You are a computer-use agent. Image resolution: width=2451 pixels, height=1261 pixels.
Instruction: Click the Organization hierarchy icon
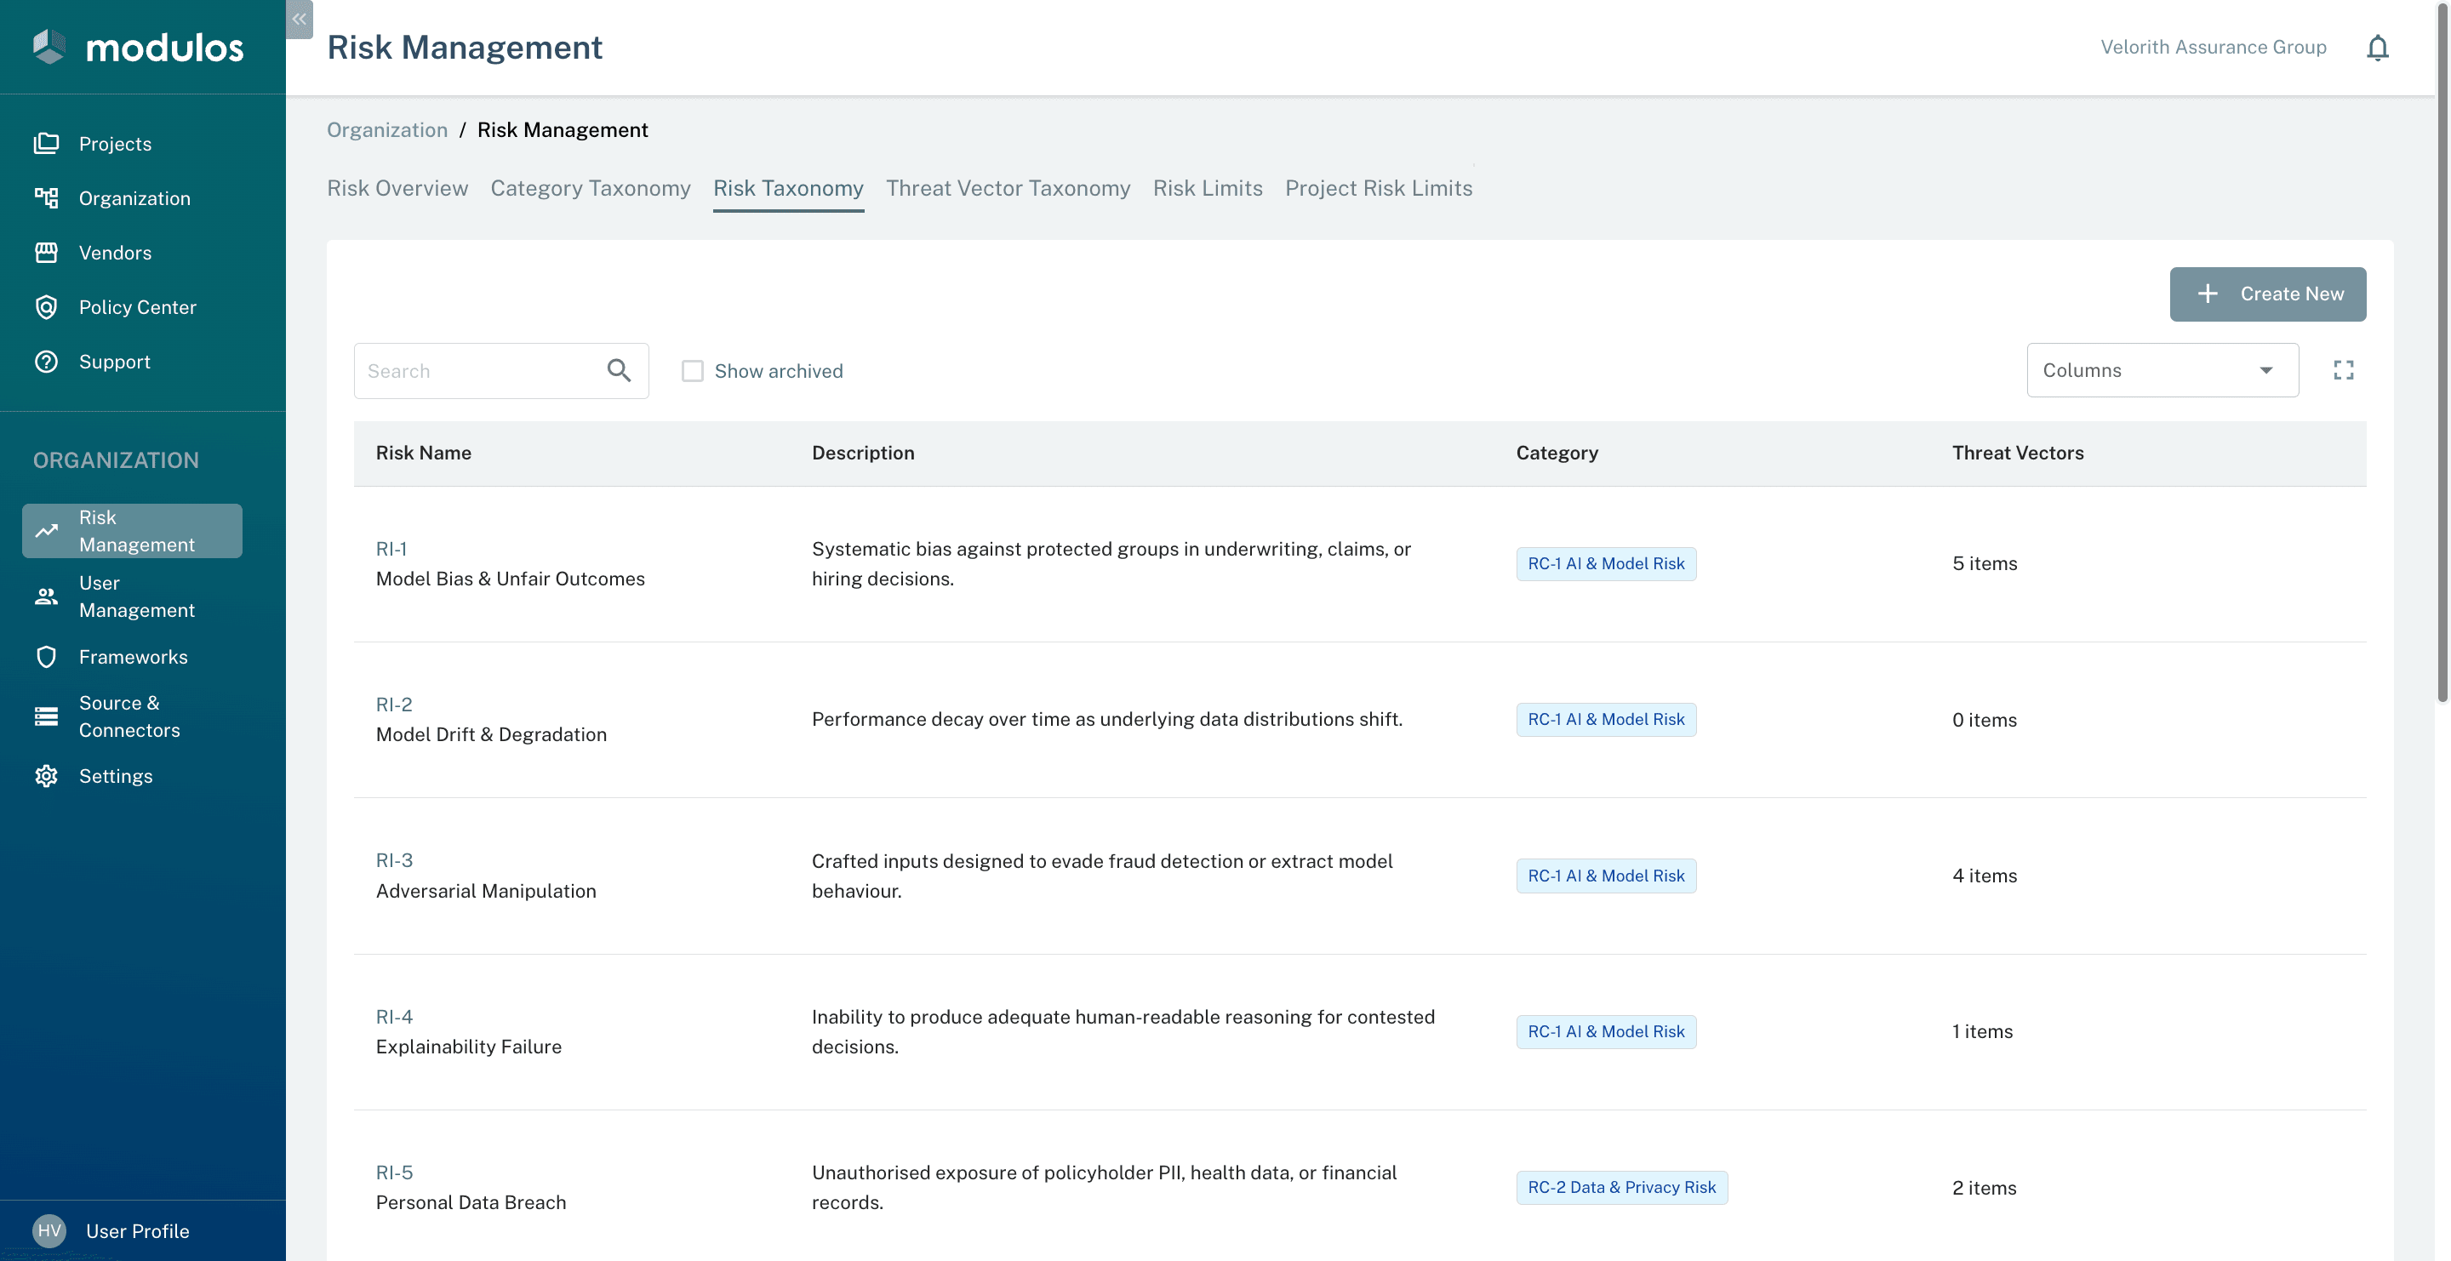(46, 197)
